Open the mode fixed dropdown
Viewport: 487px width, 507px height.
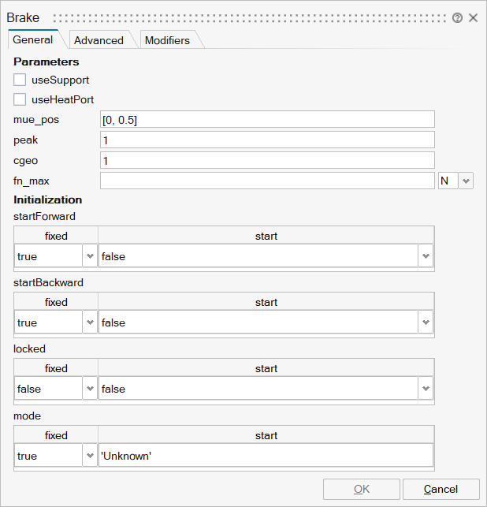[89, 456]
